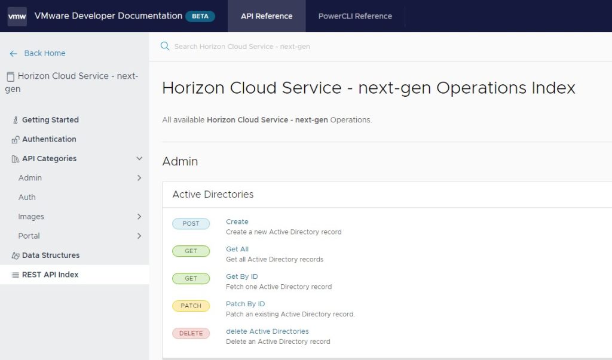This screenshot has width=612, height=360.
Task: Click the API Categories books icon
Action: [x=16, y=159]
